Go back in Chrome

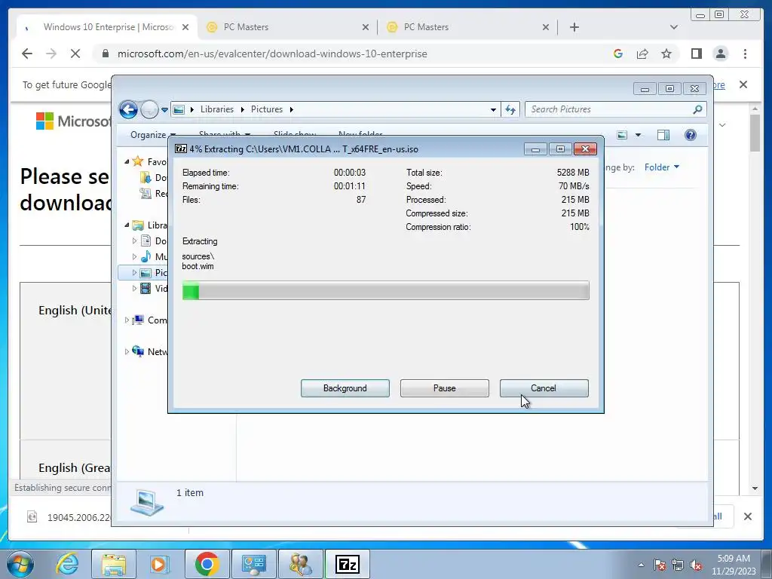click(x=27, y=54)
